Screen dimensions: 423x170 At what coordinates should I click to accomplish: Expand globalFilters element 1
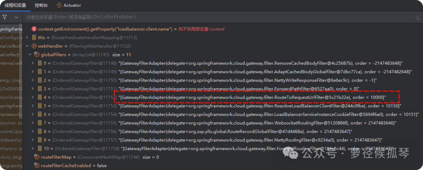point(33,72)
